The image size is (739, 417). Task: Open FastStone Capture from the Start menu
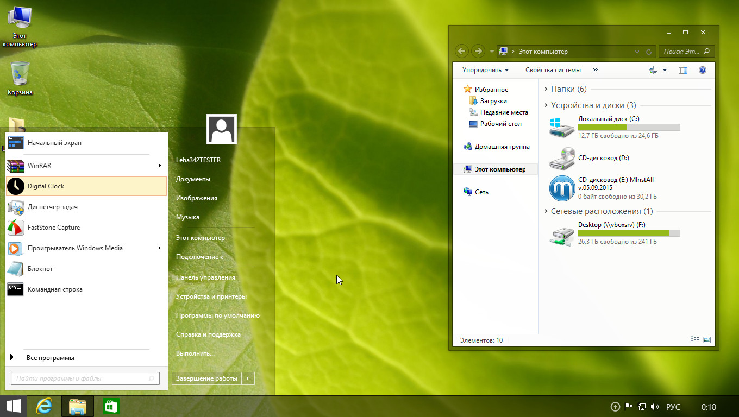[53, 228]
